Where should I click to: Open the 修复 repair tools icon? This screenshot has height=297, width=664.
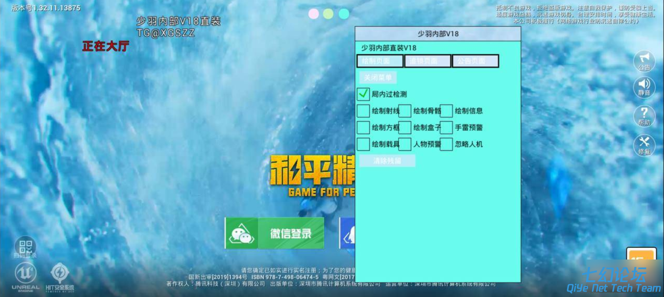point(644,145)
